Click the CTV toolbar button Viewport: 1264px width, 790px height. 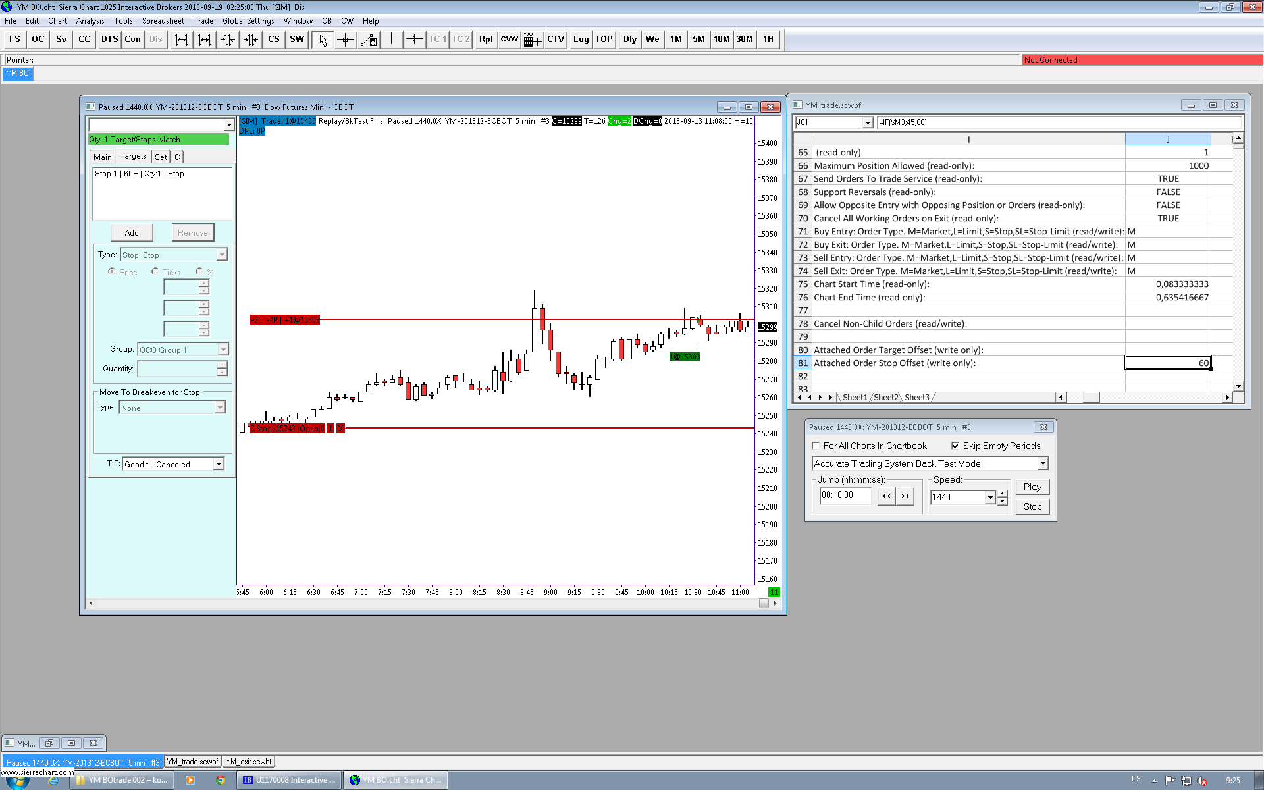(x=556, y=39)
